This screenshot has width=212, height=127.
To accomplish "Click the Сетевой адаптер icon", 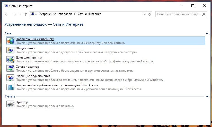I will [x=10, y=69].
